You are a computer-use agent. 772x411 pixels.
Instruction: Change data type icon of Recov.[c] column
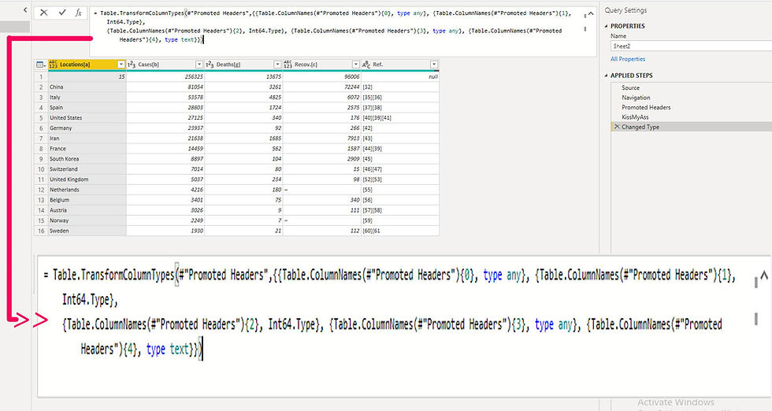pos(288,65)
